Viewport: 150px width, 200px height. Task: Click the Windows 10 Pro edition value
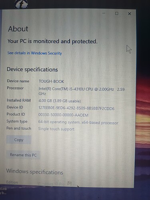[x=51, y=184]
